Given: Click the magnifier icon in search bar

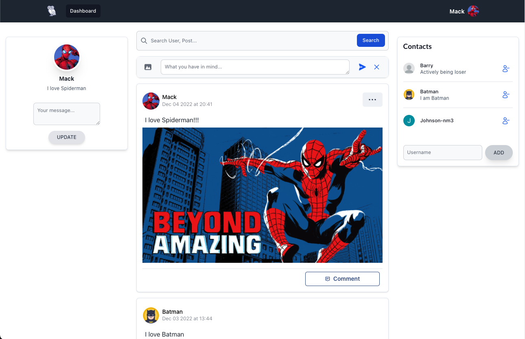Looking at the screenshot, I should coord(144,41).
